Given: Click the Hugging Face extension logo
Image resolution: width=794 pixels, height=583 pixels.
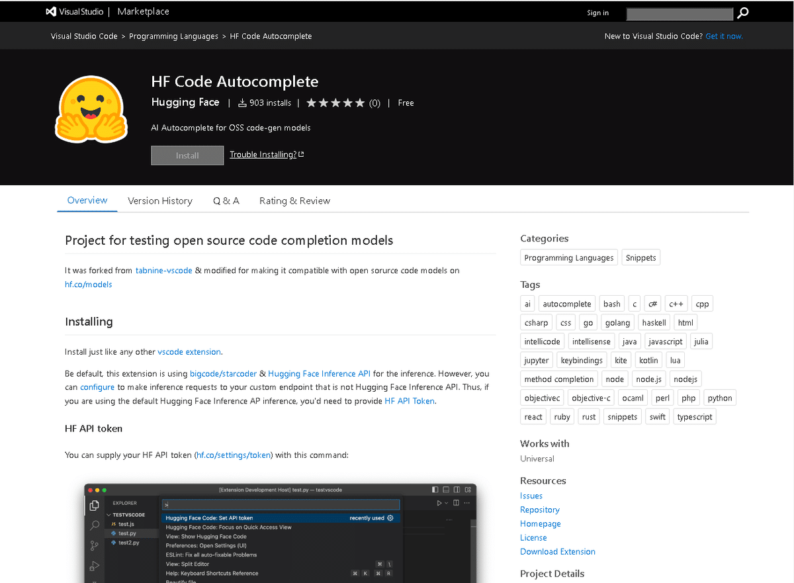Looking at the screenshot, I should 91,109.
